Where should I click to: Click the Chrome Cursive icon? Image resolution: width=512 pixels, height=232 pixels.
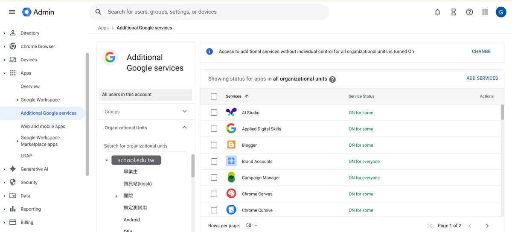click(x=231, y=210)
